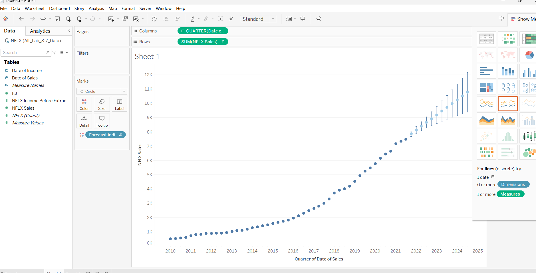Click inside the data pane Search field

tap(24, 52)
